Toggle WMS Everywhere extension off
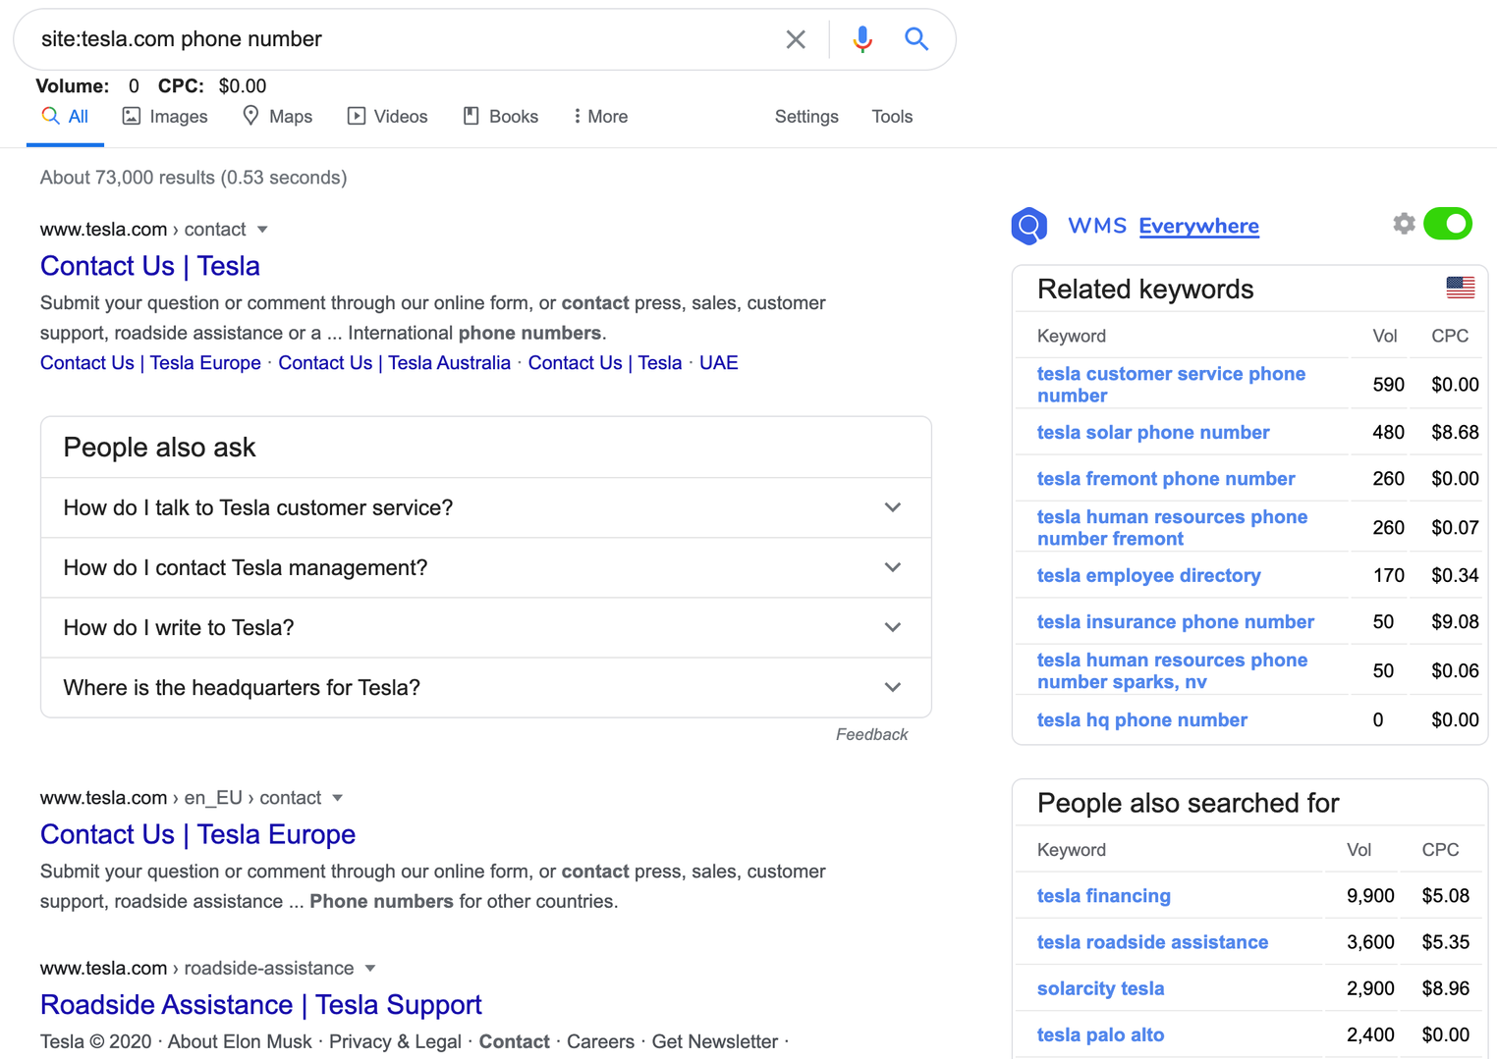Viewport: 1497px width, 1059px height. click(x=1448, y=224)
